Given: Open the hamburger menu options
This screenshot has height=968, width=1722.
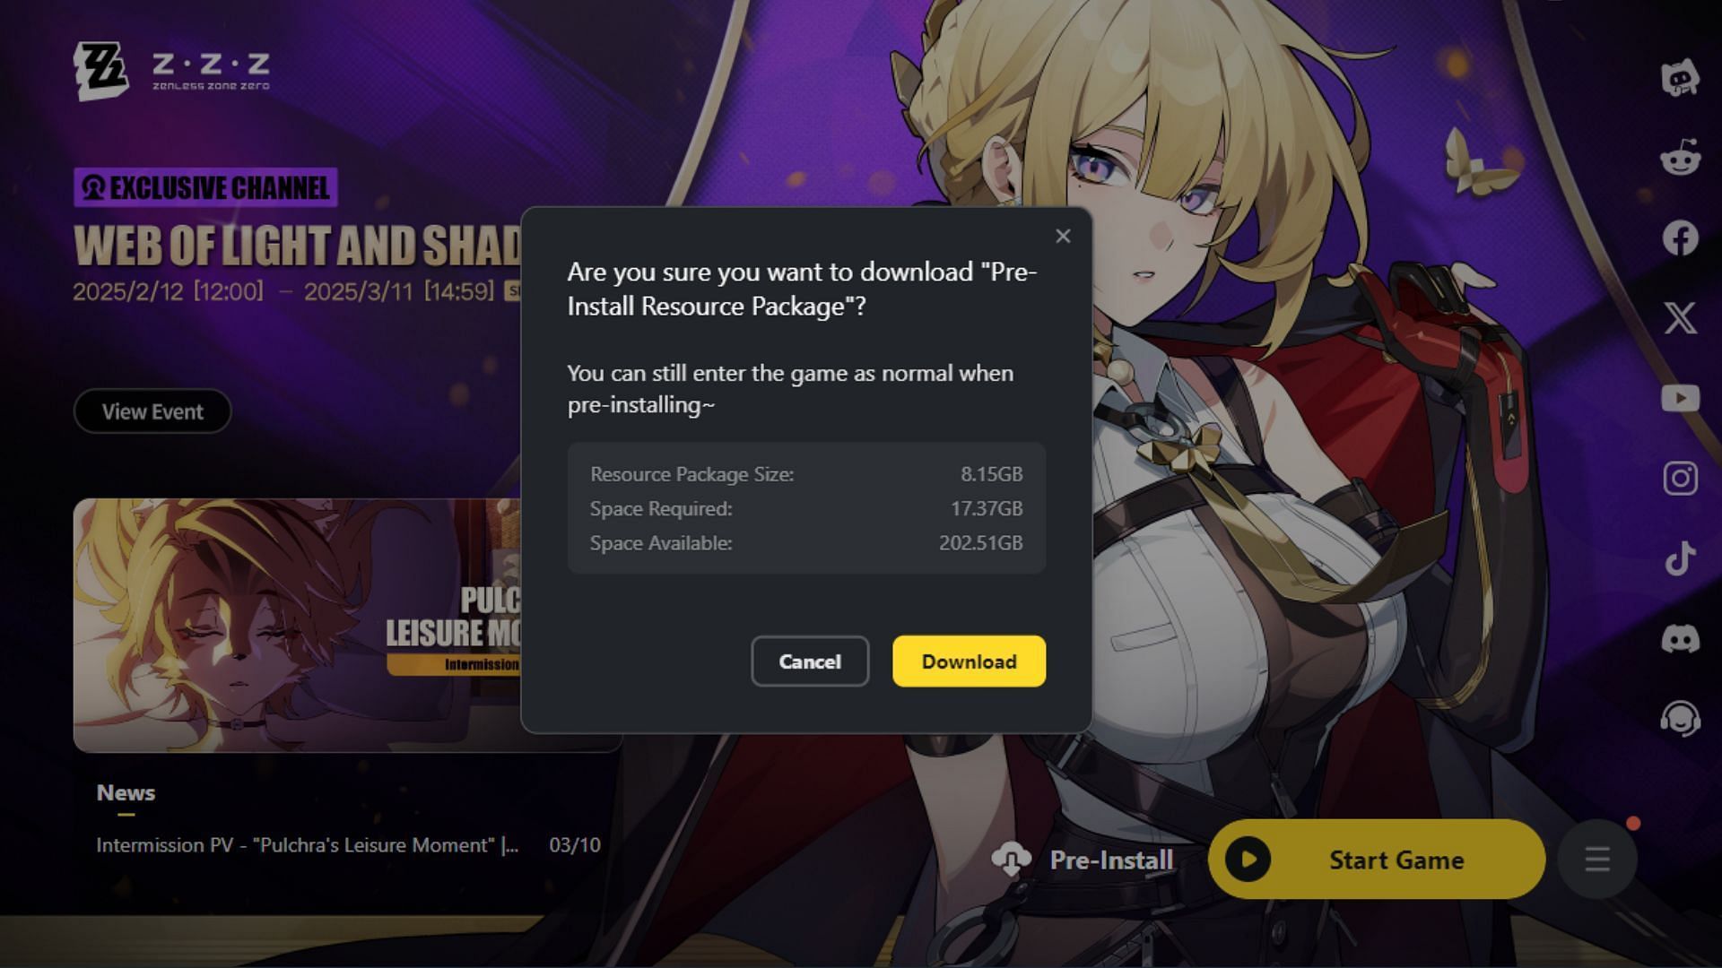Looking at the screenshot, I should click(x=1598, y=860).
